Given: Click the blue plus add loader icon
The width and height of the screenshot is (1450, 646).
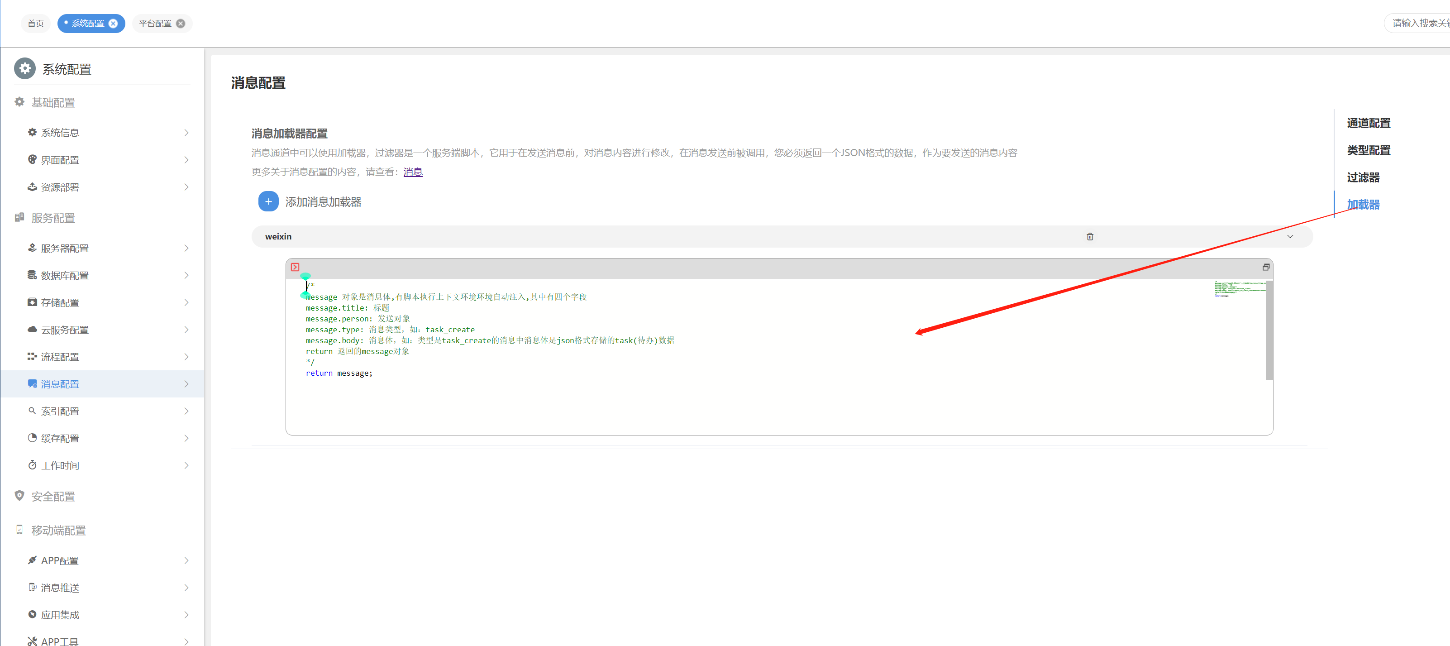Looking at the screenshot, I should point(268,201).
